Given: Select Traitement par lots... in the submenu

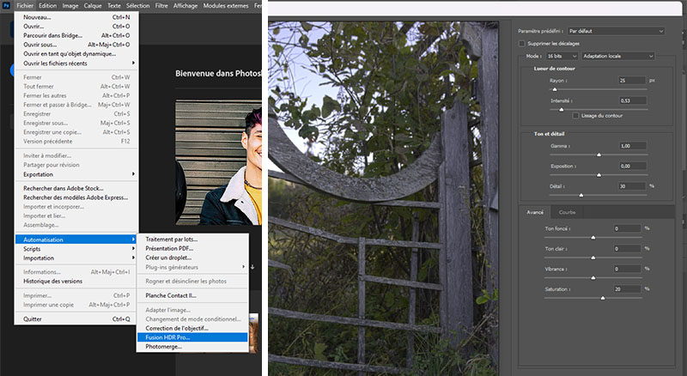Looking at the screenshot, I should point(192,240).
